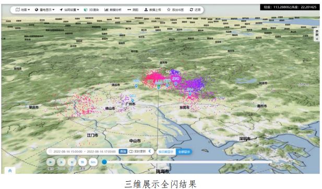Screen dimensions: 322x189
Task: Click the 广州市 city label on map
Action: 131,104
